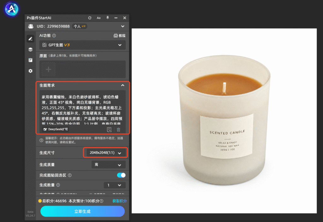
Task: Click the 总积分:46696 text
Action: 54,201
